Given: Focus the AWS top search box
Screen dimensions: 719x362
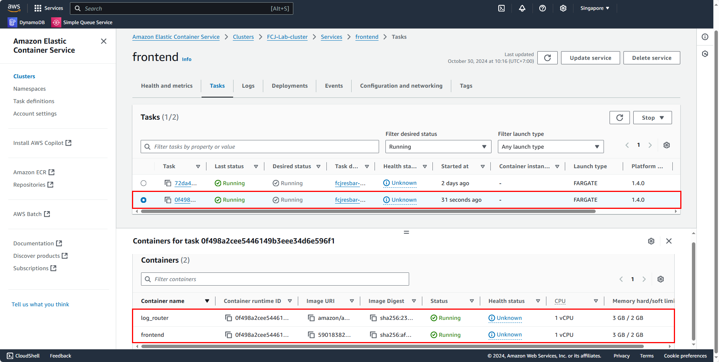Looking at the screenshot, I should (181, 8).
